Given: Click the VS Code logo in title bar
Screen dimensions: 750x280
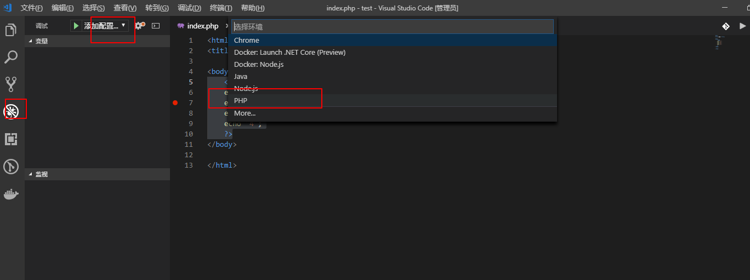Looking at the screenshot, I should pyautogui.click(x=8, y=8).
